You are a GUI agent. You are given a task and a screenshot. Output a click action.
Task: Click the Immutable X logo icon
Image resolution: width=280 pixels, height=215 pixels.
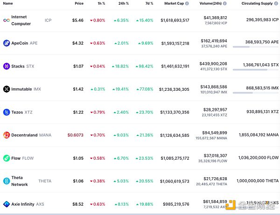click(x=7, y=89)
